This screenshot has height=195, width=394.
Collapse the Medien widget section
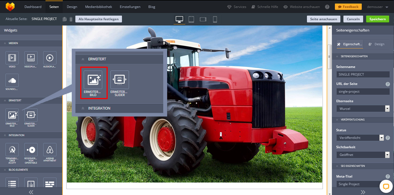[5, 43]
